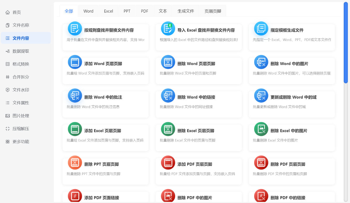Click the 按规则查找并替换文件内容 icon
350x203 pixels.
(x=75, y=28)
